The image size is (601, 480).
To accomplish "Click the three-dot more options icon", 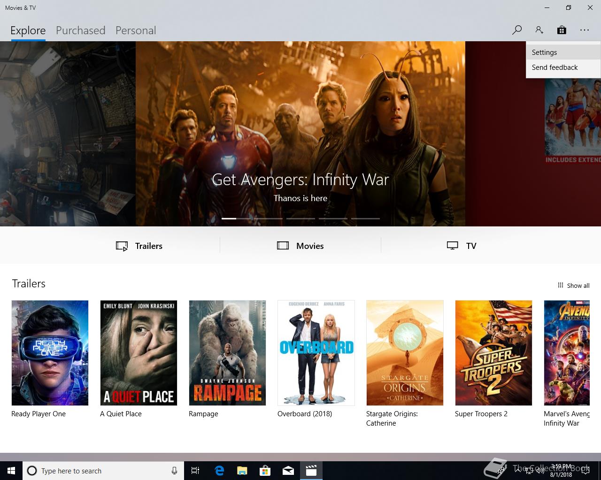I will [584, 30].
